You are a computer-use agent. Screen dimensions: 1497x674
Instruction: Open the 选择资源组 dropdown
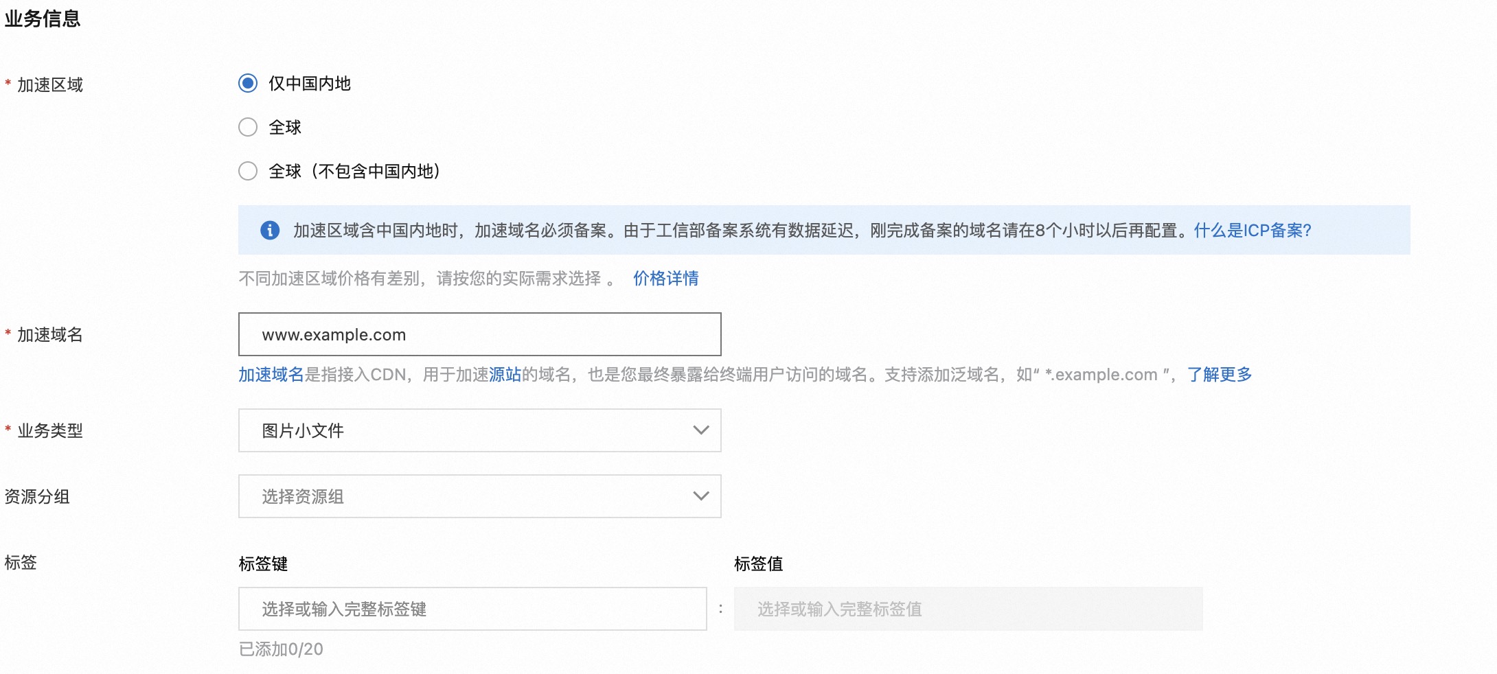point(479,496)
